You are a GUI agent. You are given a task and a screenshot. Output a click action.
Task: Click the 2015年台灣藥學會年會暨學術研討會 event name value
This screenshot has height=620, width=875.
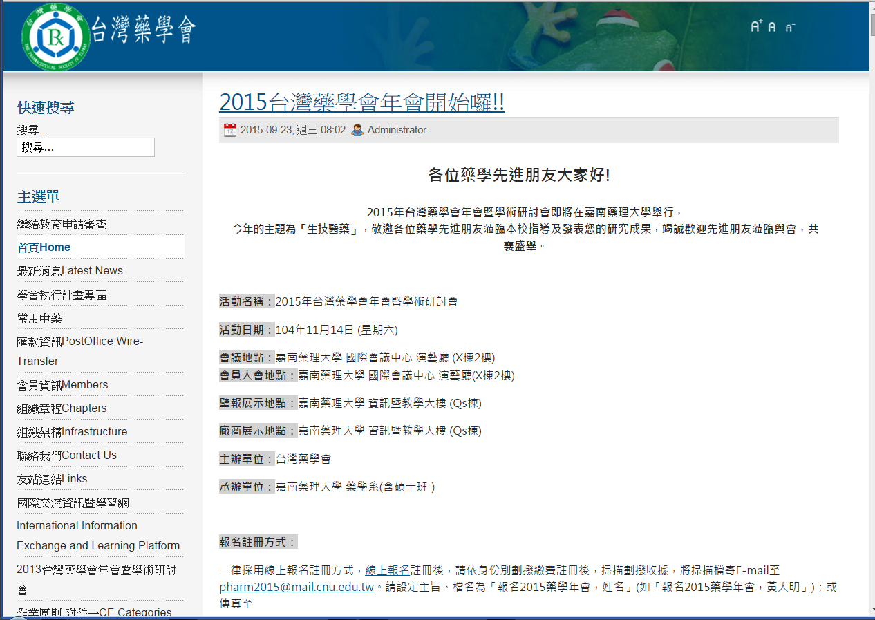click(366, 301)
